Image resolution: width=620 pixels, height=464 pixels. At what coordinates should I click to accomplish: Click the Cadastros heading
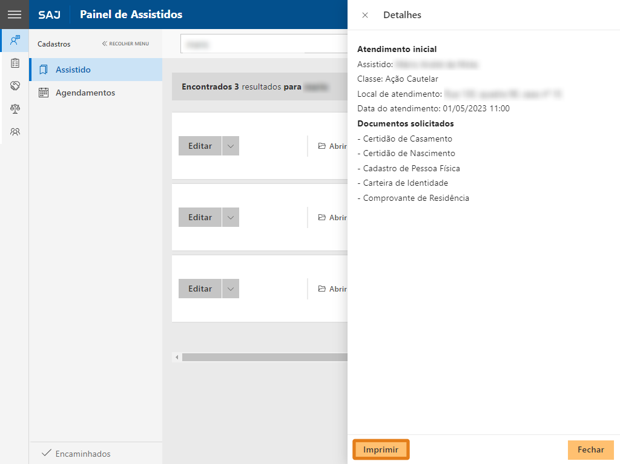point(54,44)
